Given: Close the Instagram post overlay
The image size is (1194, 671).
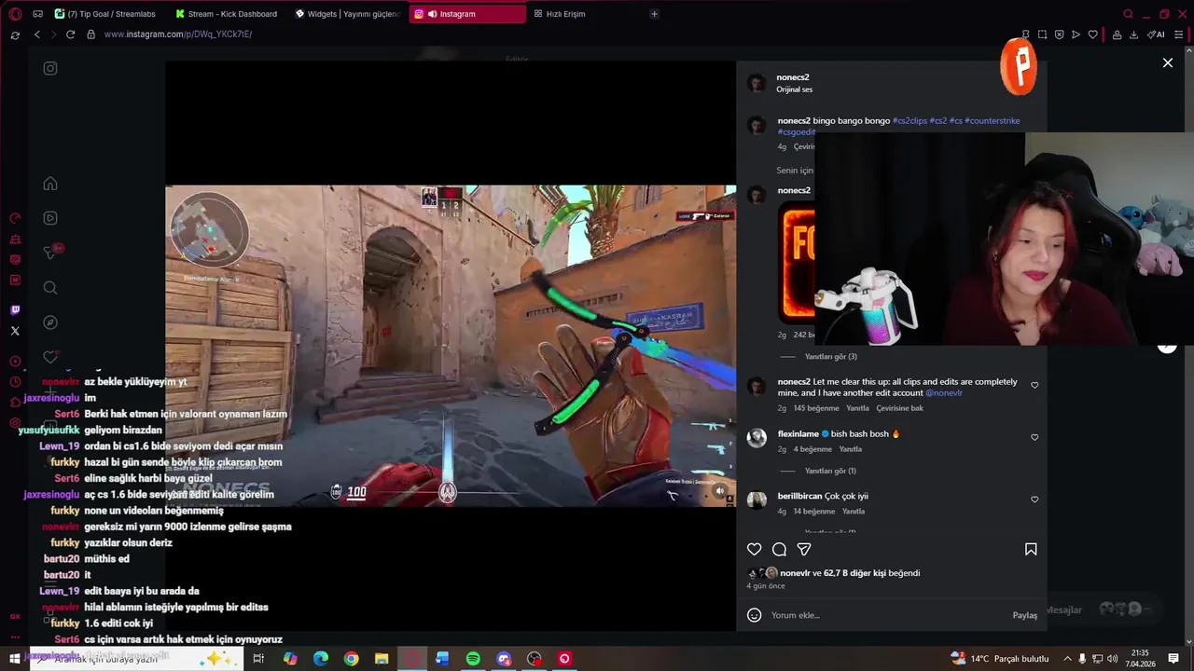Looking at the screenshot, I should pos(1167,62).
